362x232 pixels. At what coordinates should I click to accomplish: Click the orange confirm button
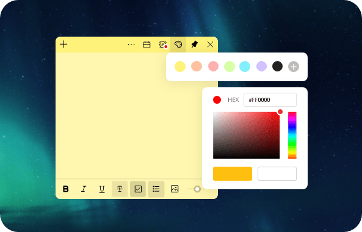232,173
